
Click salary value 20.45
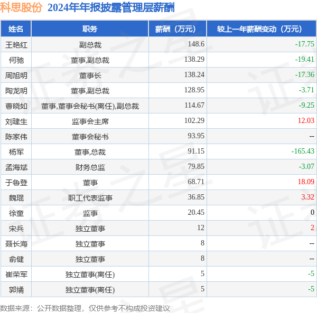click(x=196, y=212)
